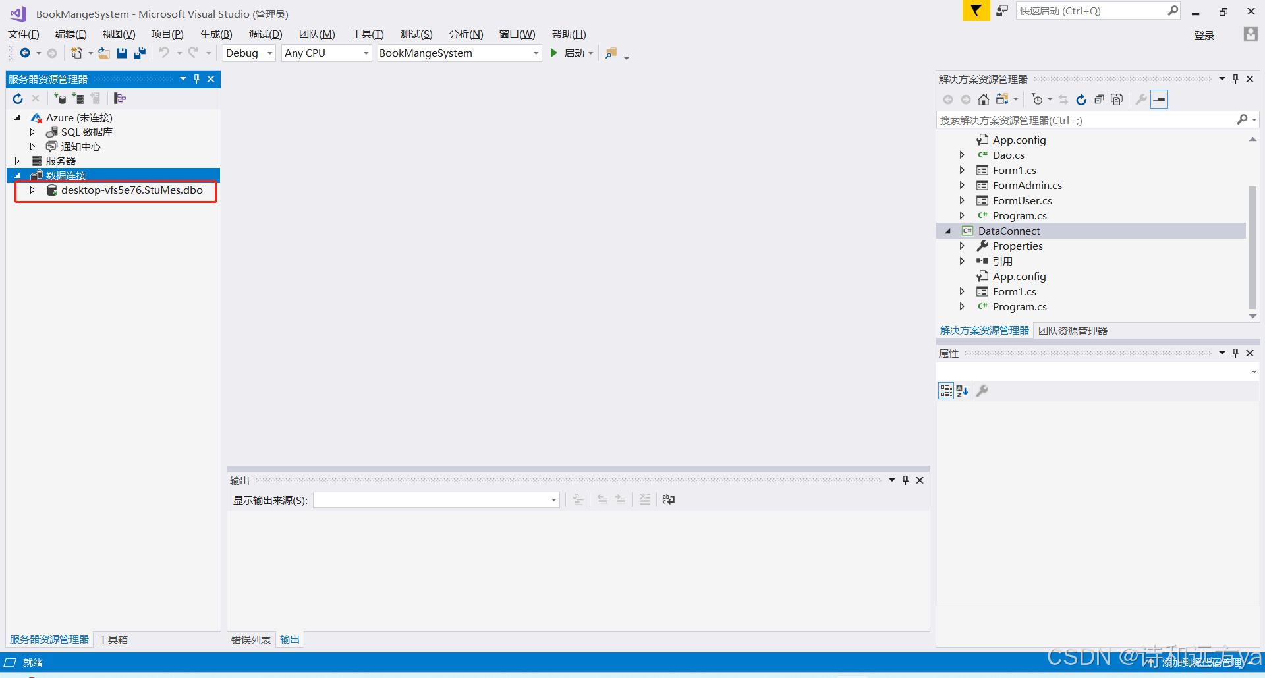Open the 文件(F) menu
Viewport: 1265px width, 678px height.
coord(24,34)
